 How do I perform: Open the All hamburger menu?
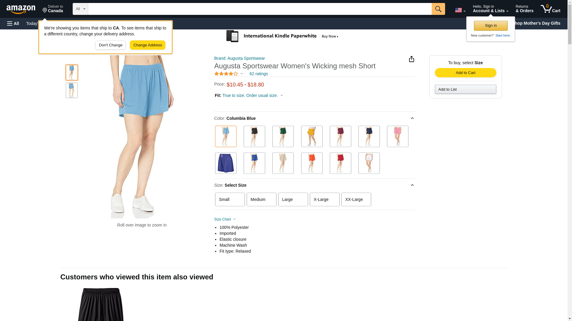(x=13, y=23)
